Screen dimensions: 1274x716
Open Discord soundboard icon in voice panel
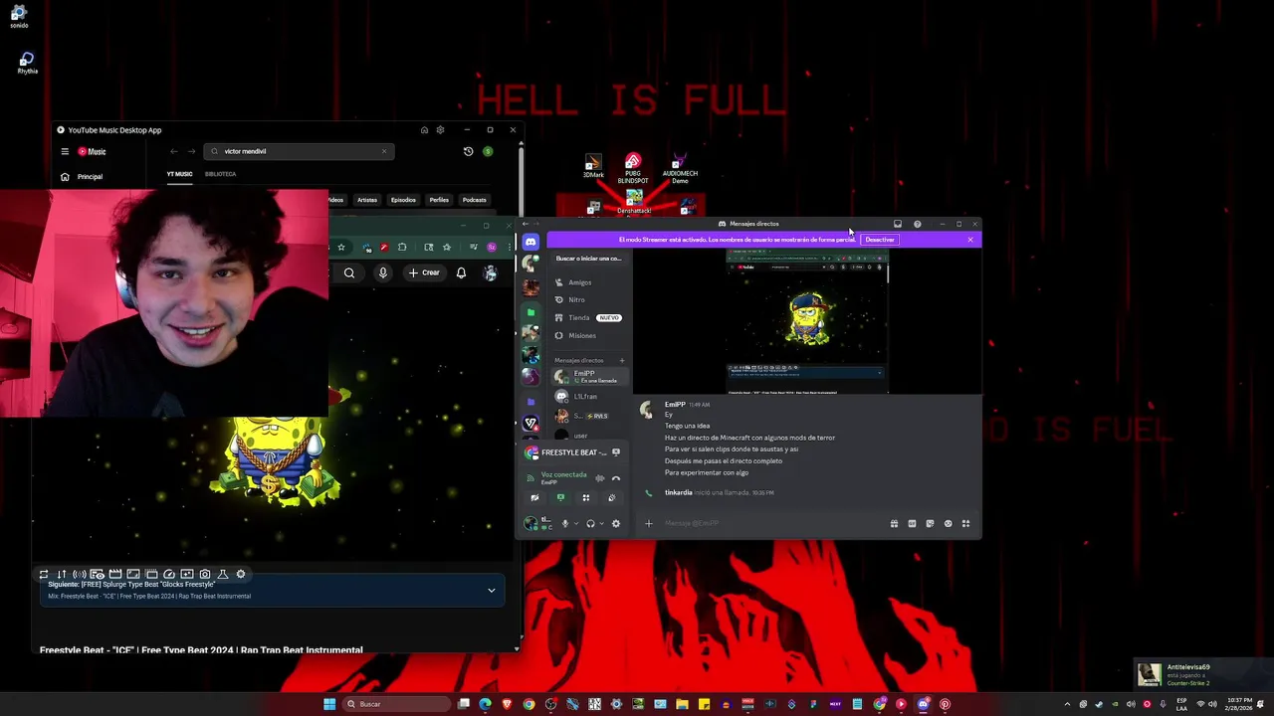click(x=612, y=497)
